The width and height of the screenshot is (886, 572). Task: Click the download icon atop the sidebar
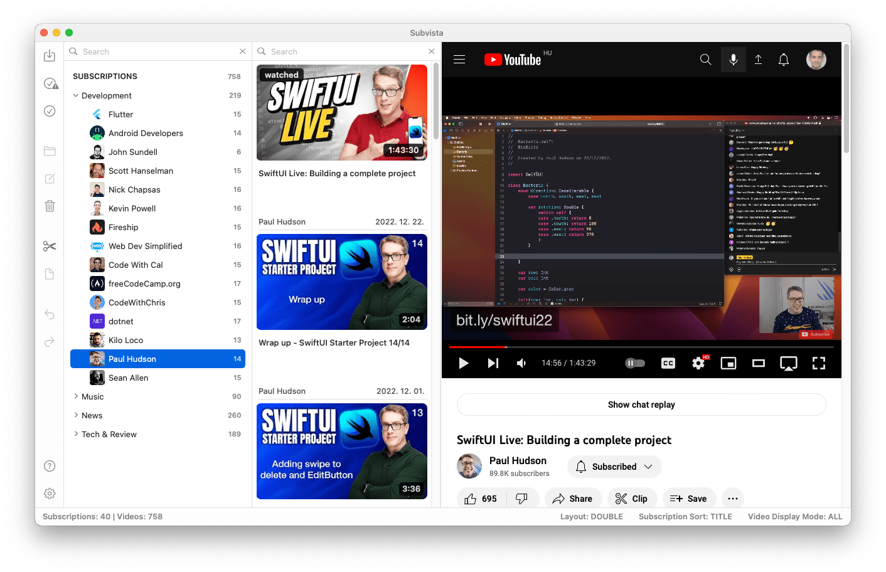tap(50, 56)
